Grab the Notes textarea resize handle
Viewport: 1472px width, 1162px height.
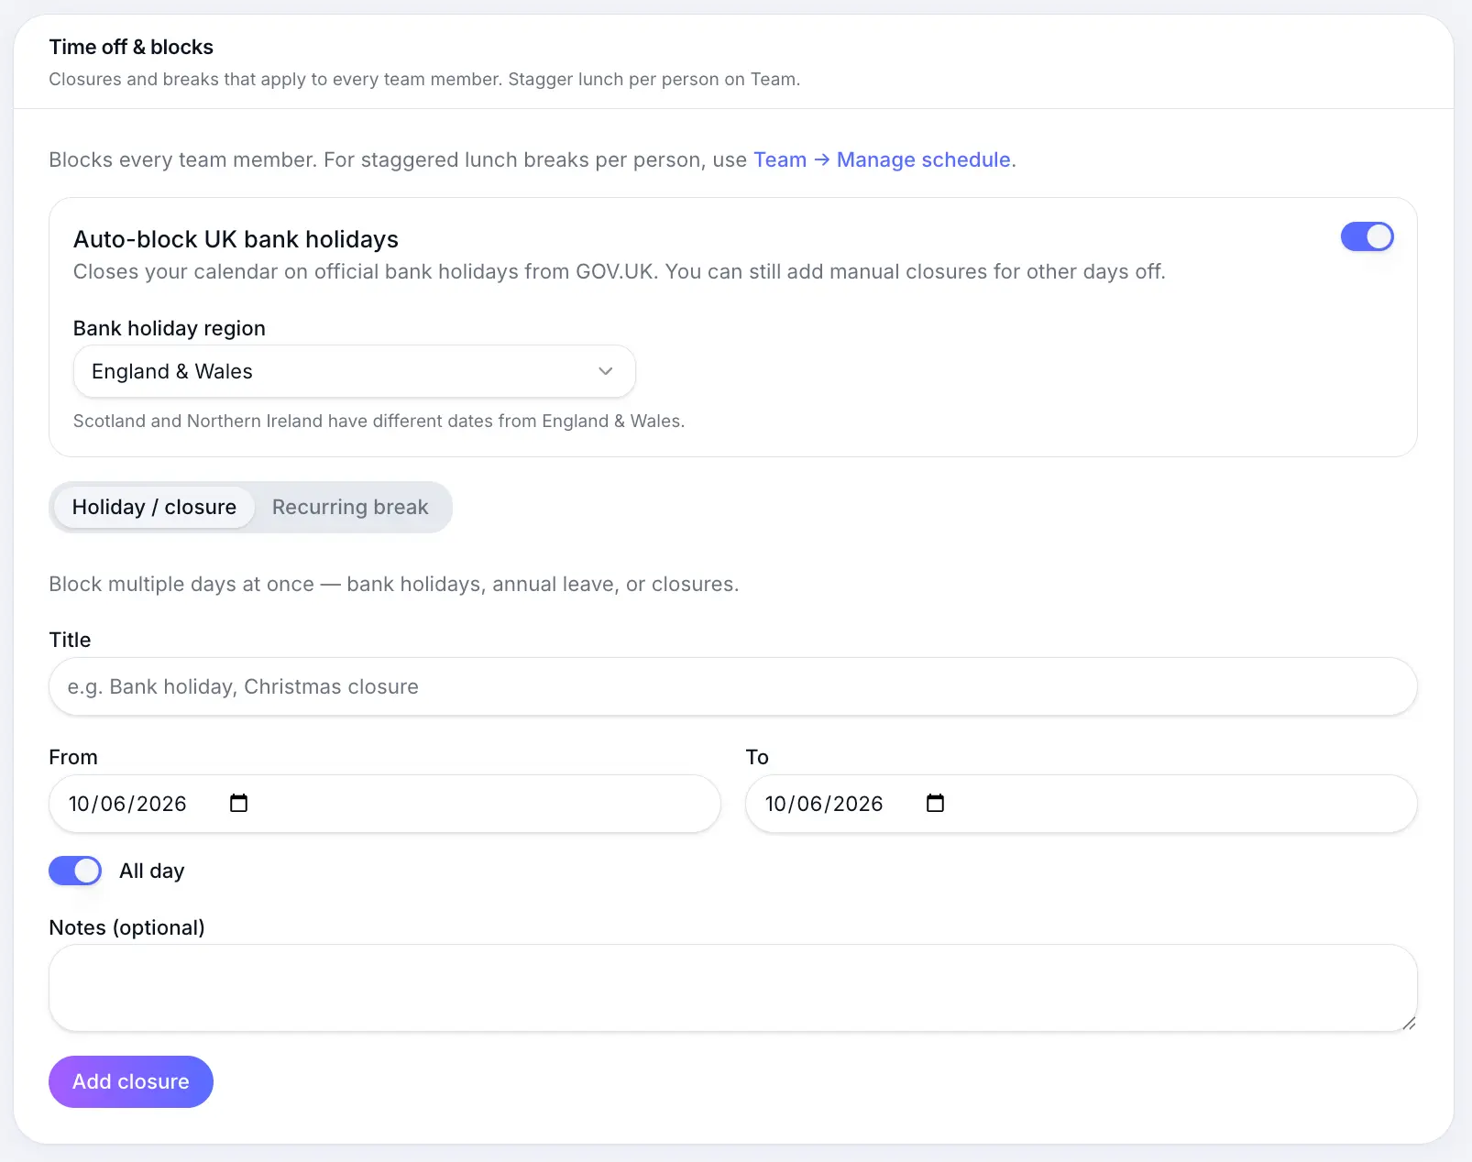(1409, 1023)
